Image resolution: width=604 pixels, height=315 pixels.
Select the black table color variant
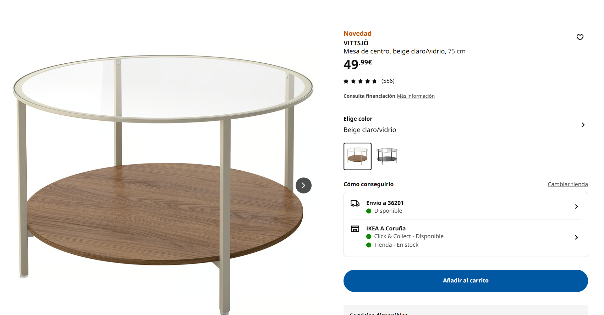[x=387, y=156]
